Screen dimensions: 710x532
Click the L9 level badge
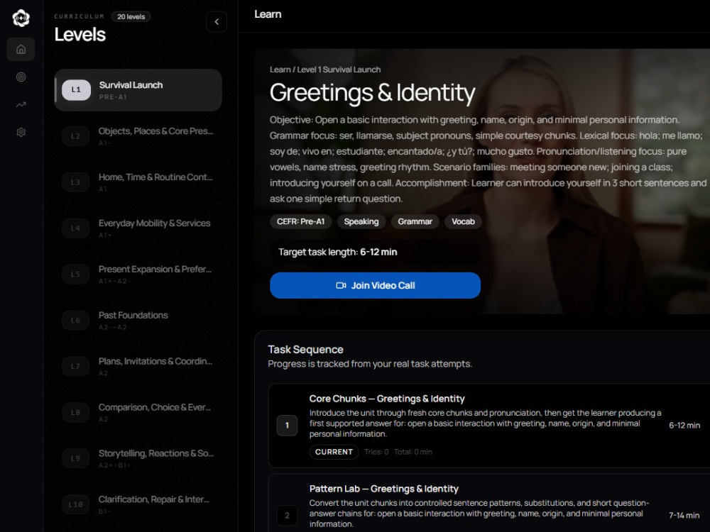click(76, 458)
